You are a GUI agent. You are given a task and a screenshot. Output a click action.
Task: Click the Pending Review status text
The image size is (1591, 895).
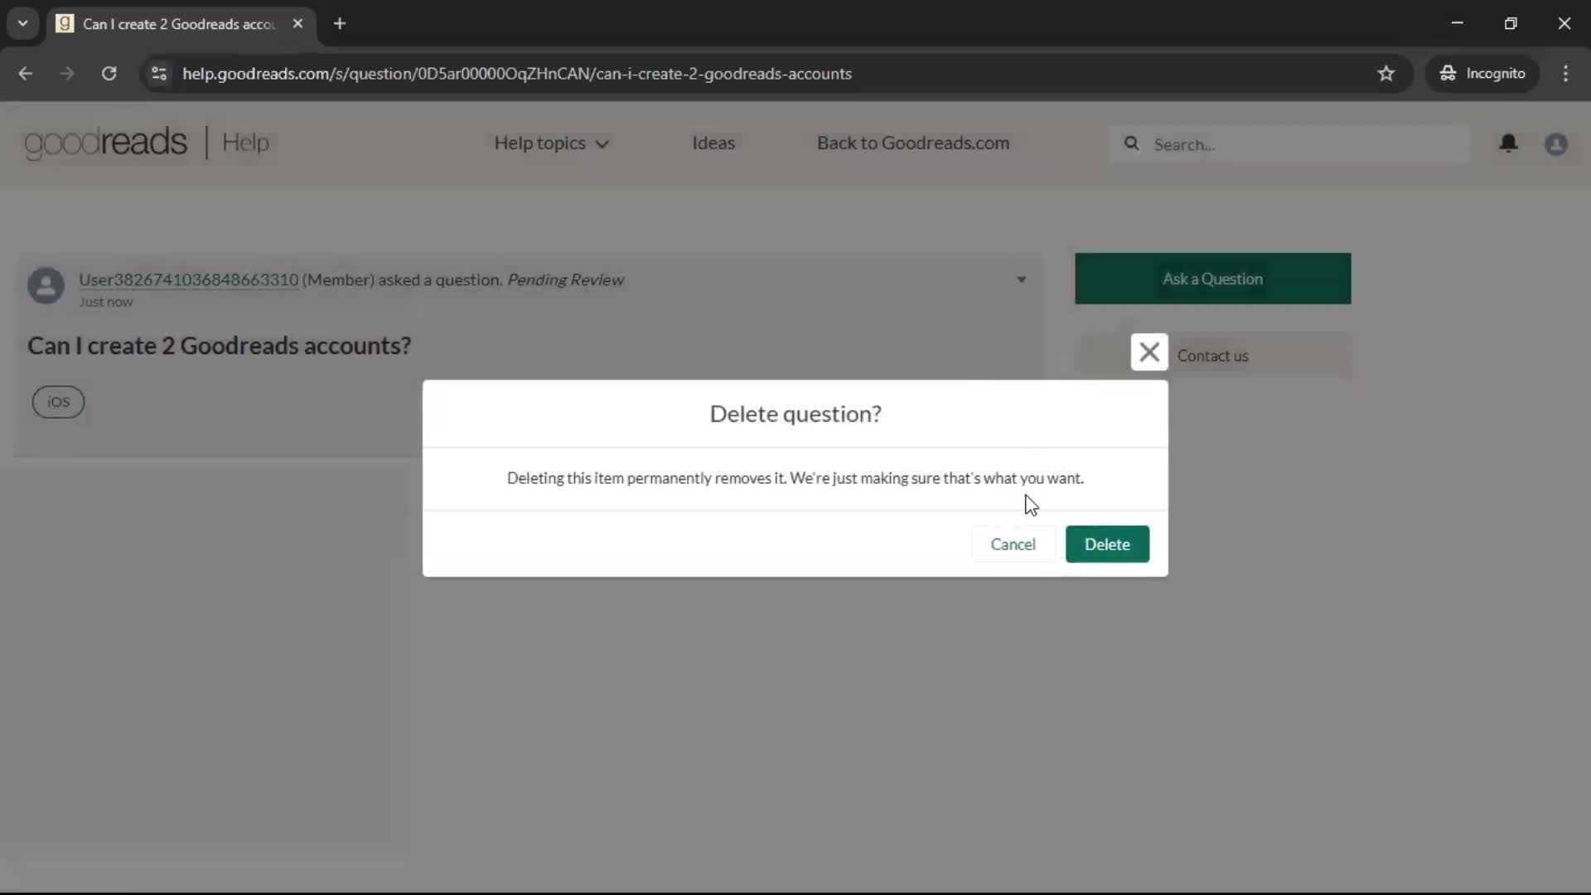pos(565,280)
